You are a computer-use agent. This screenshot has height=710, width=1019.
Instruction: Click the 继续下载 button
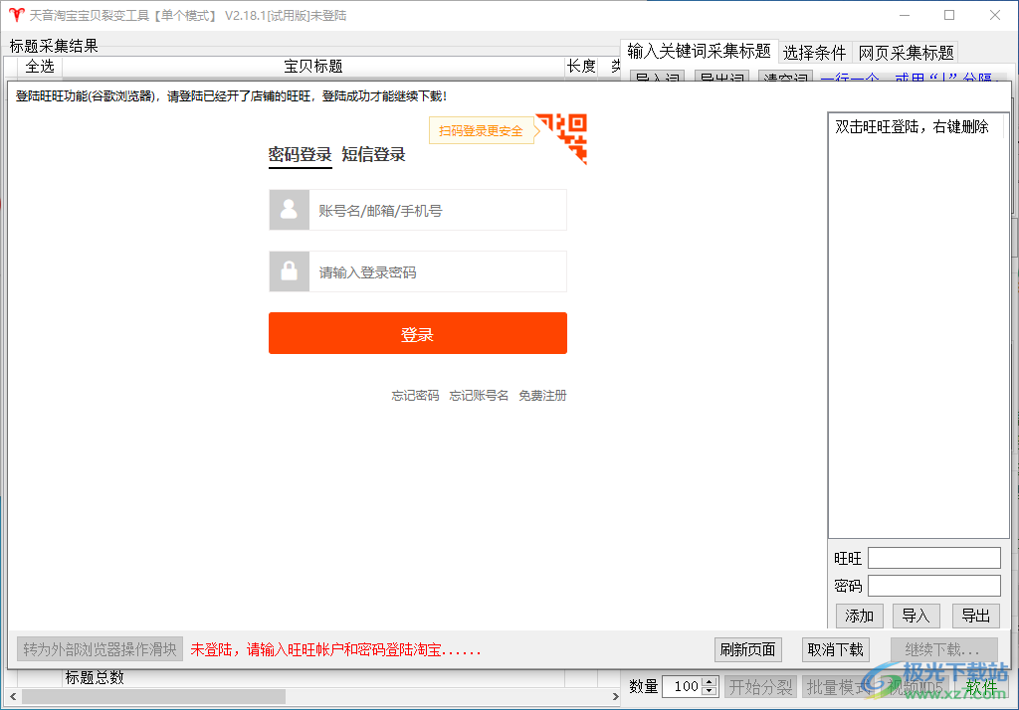943,649
